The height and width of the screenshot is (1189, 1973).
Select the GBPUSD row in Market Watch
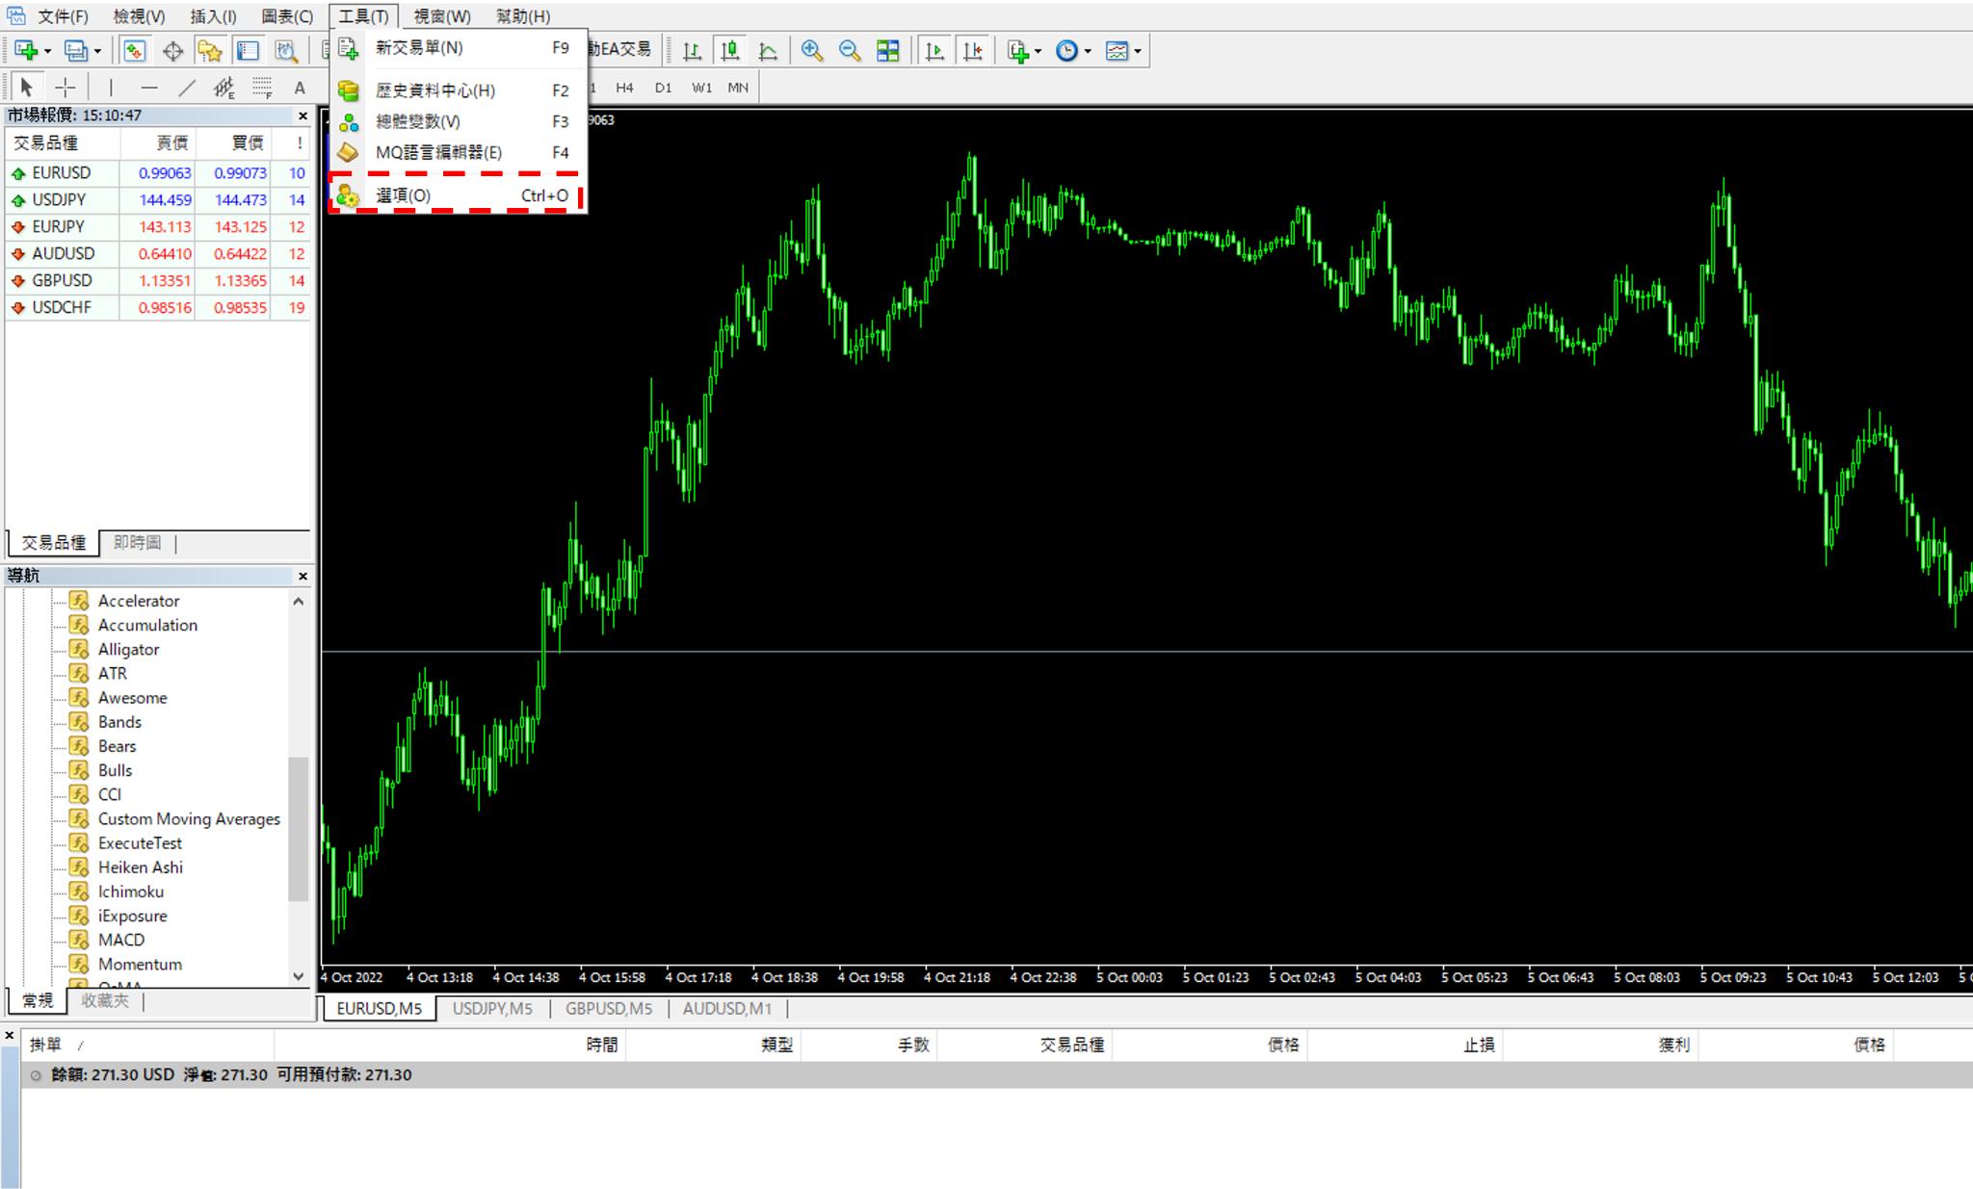click(158, 281)
